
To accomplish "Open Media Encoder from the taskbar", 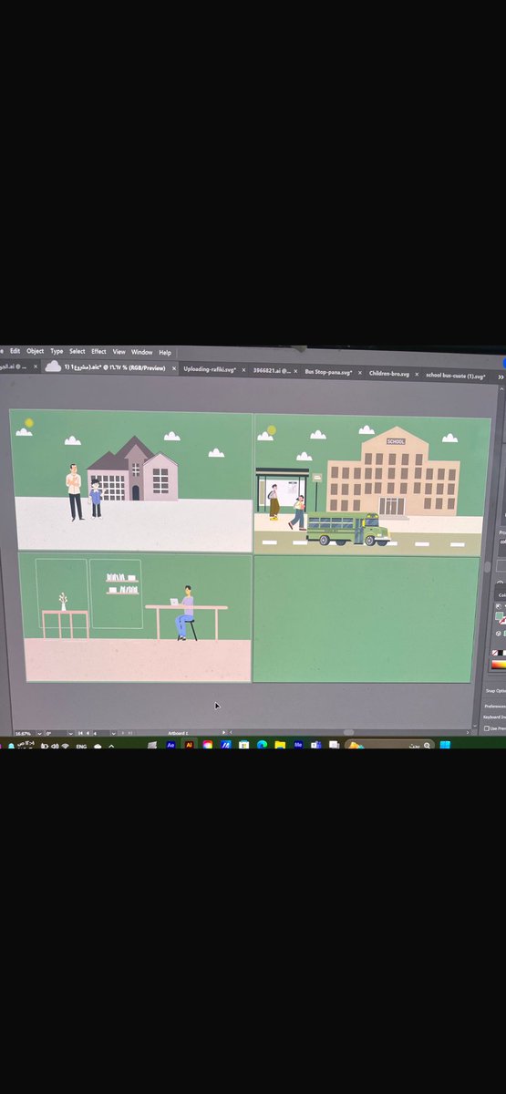I will (297, 745).
